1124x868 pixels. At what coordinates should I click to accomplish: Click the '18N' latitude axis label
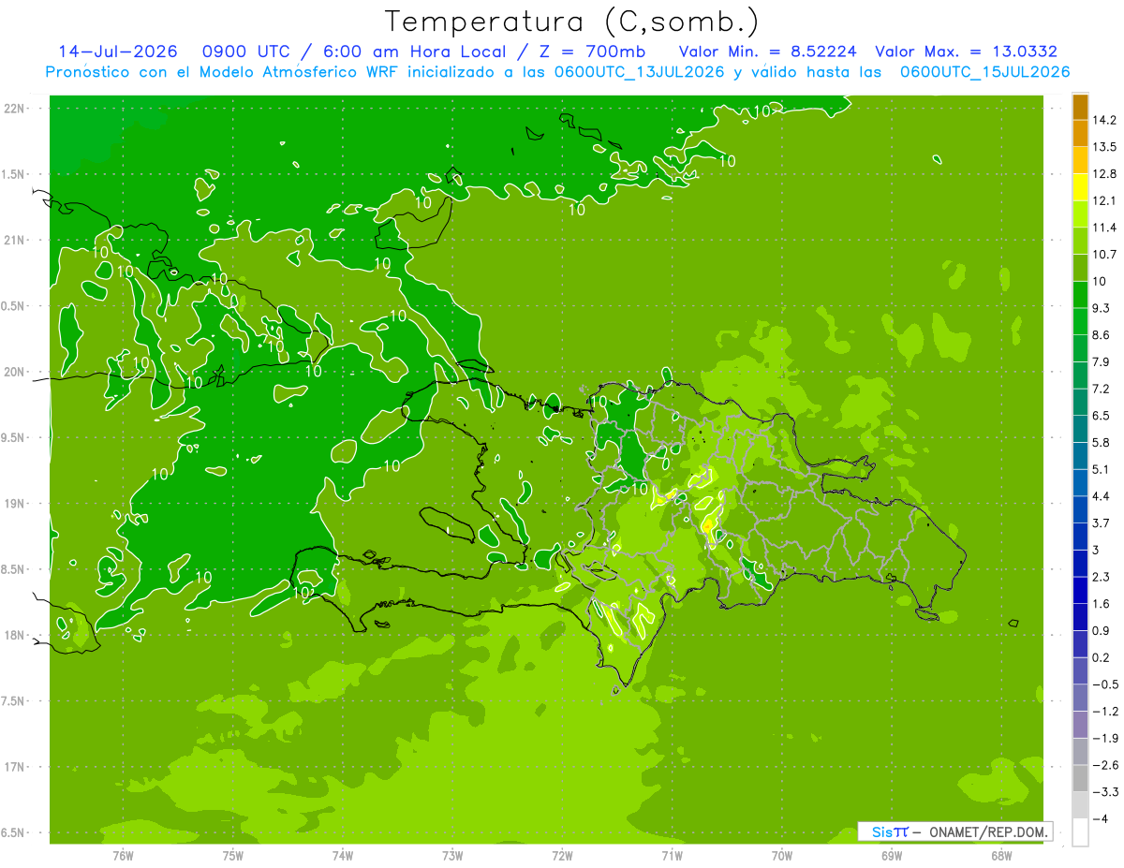pos(15,636)
